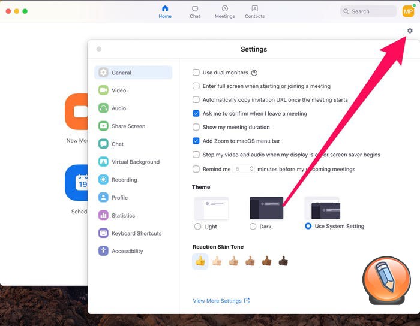Viewport: 420px width, 326px height.
Task: Switch to the Meetings tab
Action: 225,12
